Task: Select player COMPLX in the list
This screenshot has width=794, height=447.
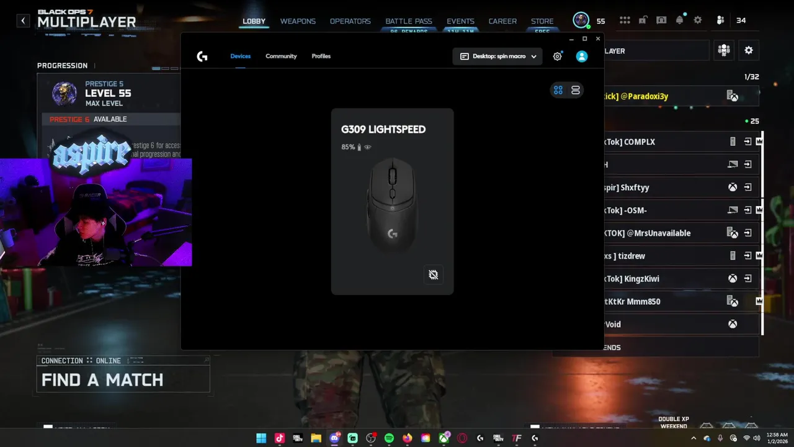Action: pyautogui.click(x=681, y=142)
